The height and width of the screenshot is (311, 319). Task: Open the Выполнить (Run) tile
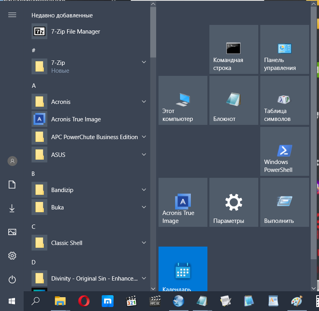[x=285, y=202]
